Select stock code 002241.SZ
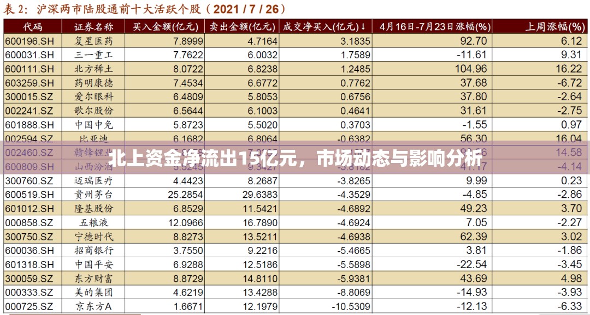This screenshot has width=590, height=315. point(29,111)
